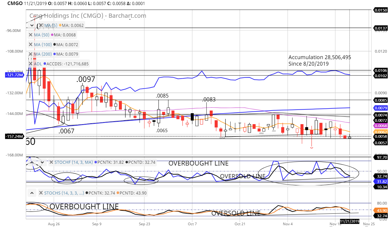Click the .0083 price annotation
The width and height of the screenshot is (391, 227).
coord(209,100)
